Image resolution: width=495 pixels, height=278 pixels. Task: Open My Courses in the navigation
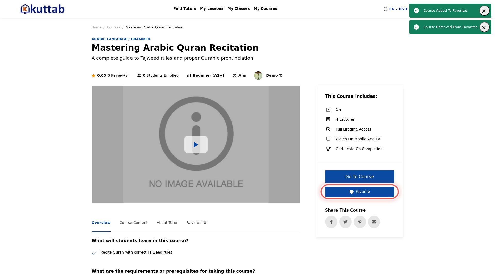click(x=265, y=8)
